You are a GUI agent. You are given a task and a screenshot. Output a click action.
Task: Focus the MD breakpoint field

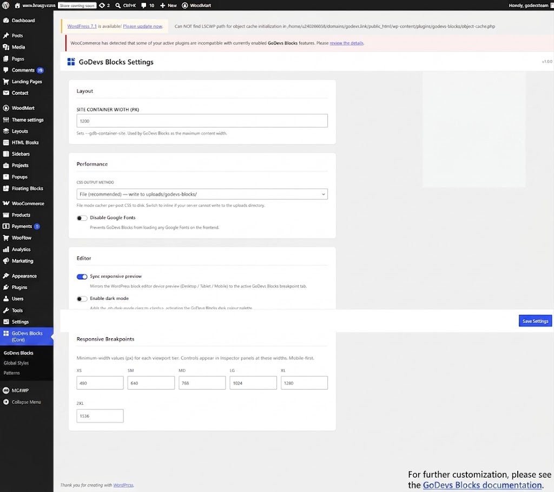click(x=202, y=383)
